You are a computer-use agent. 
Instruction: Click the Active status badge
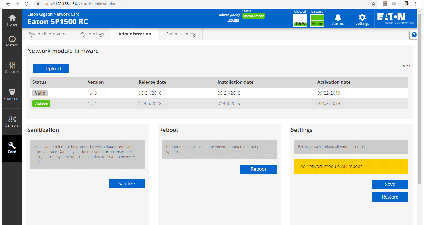tap(41, 103)
